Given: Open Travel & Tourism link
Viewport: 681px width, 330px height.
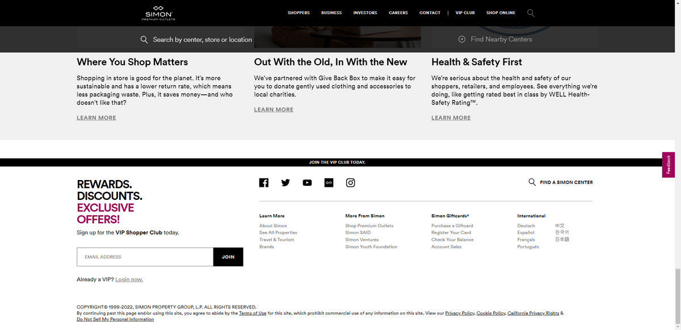Looking at the screenshot, I should tap(277, 240).
